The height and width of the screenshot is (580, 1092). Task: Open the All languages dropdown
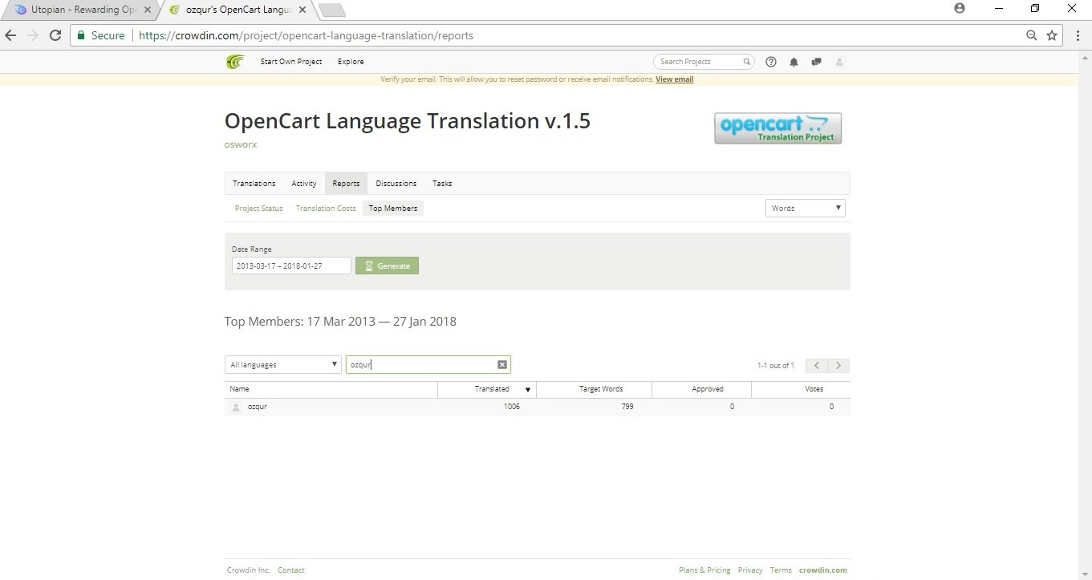click(283, 365)
